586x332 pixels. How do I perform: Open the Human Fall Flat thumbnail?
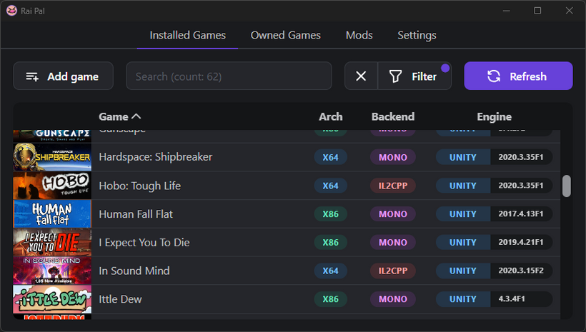coord(52,214)
